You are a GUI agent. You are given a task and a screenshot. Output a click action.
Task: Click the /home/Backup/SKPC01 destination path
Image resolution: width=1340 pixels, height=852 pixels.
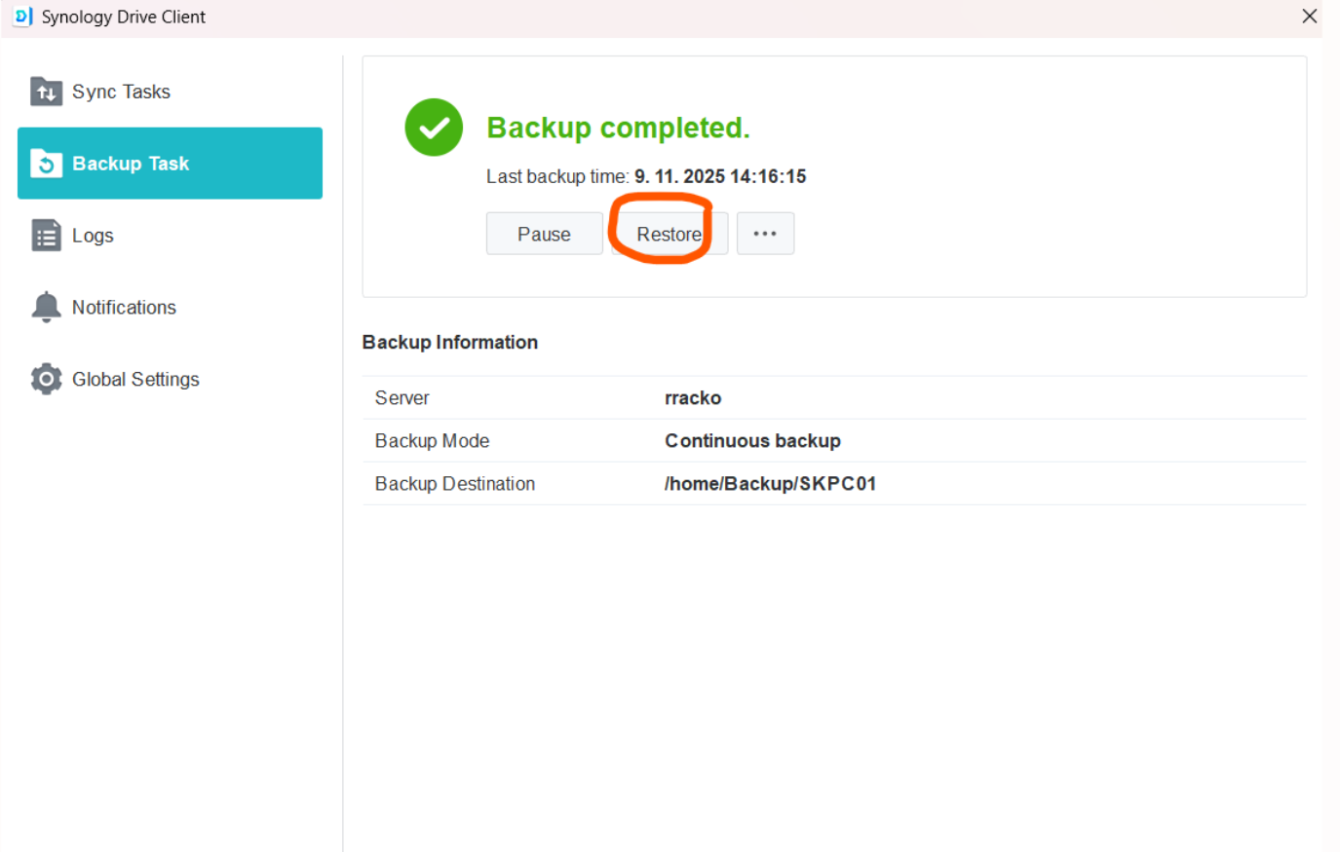[770, 484]
